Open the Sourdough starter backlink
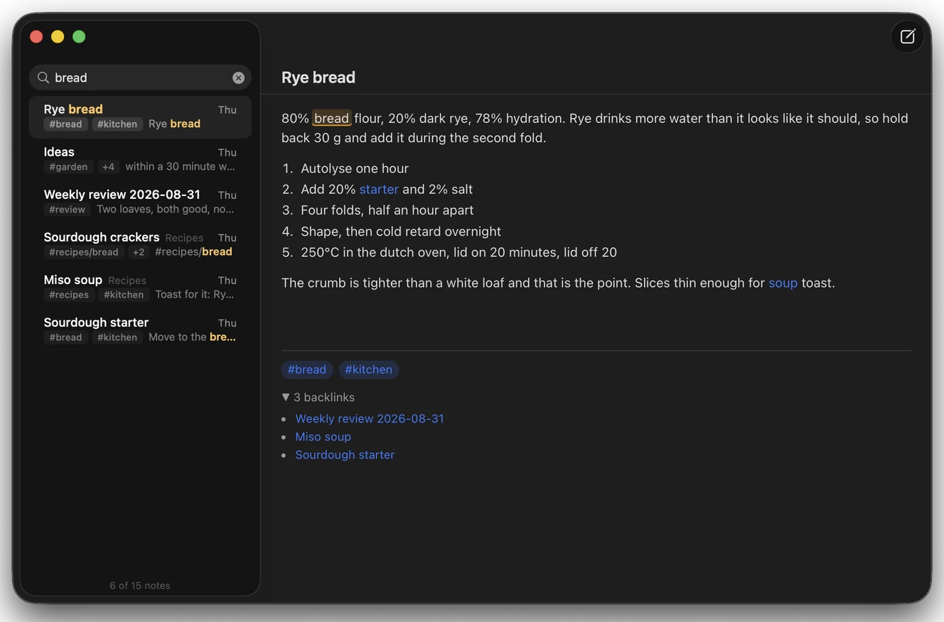This screenshot has width=944, height=622. pyautogui.click(x=345, y=455)
